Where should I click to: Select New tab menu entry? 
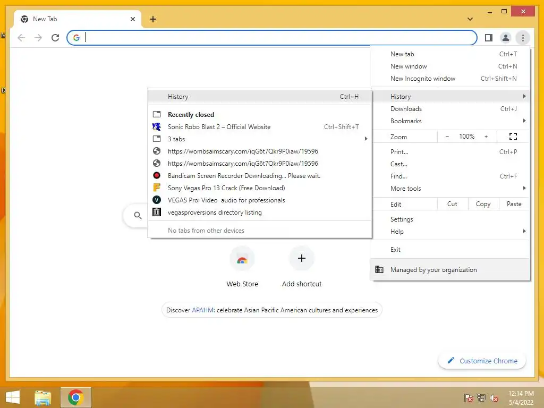click(x=450, y=54)
